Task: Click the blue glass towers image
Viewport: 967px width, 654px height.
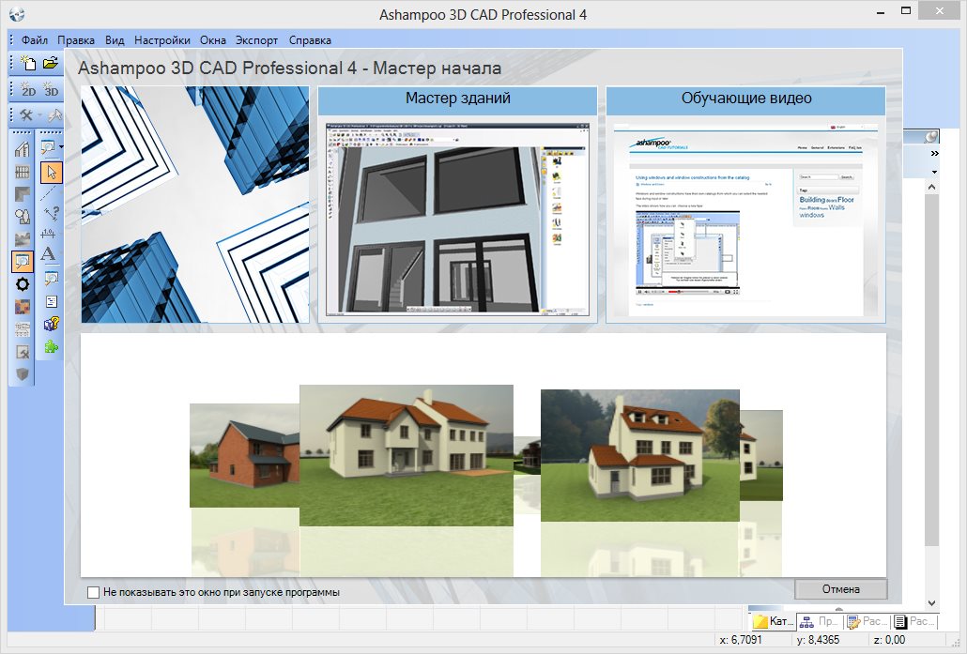Action: [195, 204]
